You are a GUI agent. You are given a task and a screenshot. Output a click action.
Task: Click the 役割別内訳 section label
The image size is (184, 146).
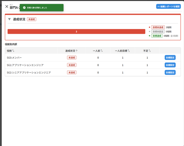click(11, 44)
